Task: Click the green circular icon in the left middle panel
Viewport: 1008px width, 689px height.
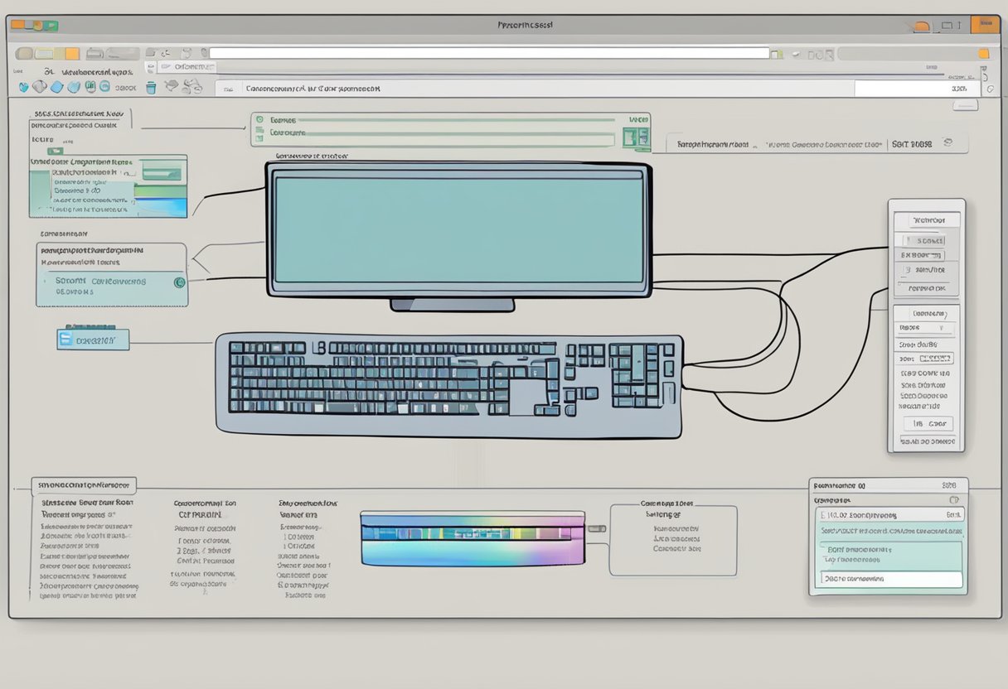Action: (177, 282)
